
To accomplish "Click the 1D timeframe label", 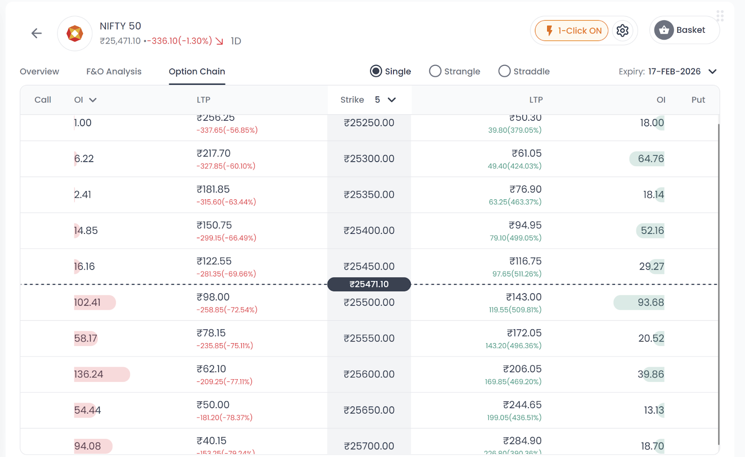I will 236,41.
